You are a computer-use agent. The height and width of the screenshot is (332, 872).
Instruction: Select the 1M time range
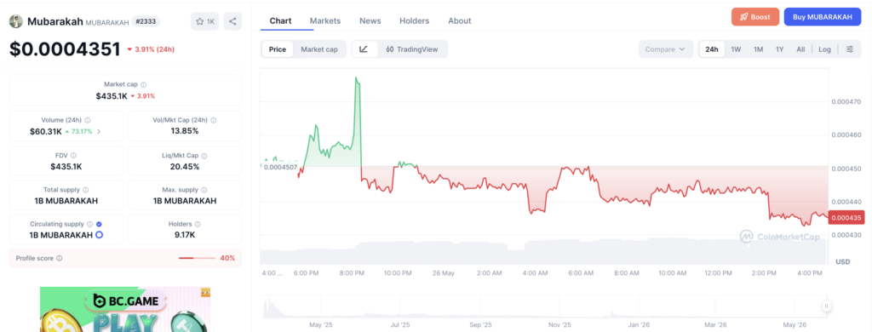coord(758,49)
